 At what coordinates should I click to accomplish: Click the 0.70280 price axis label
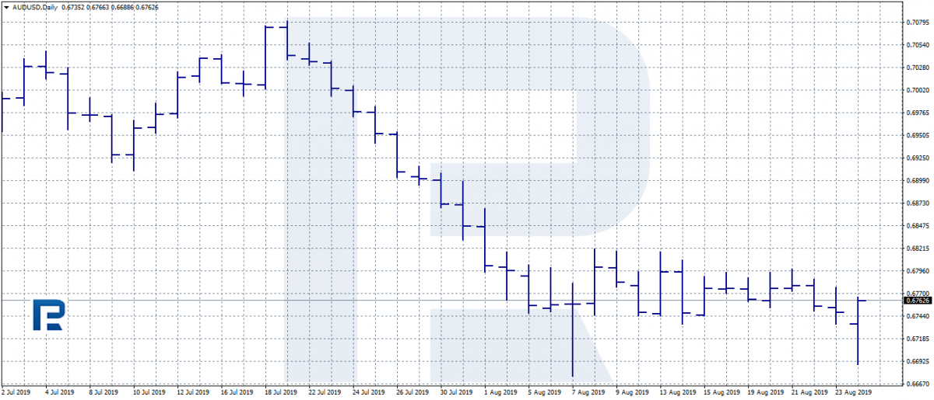coord(917,67)
